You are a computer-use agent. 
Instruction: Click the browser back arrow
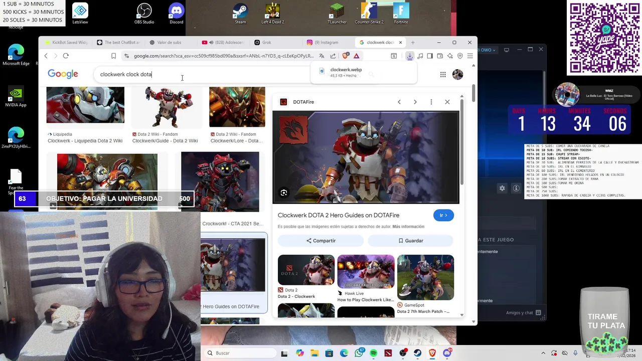pyautogui.click(x=46, y=56)
